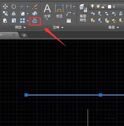Insert a Table via table icon
The image size is (124, 126).
coord(69,21)
